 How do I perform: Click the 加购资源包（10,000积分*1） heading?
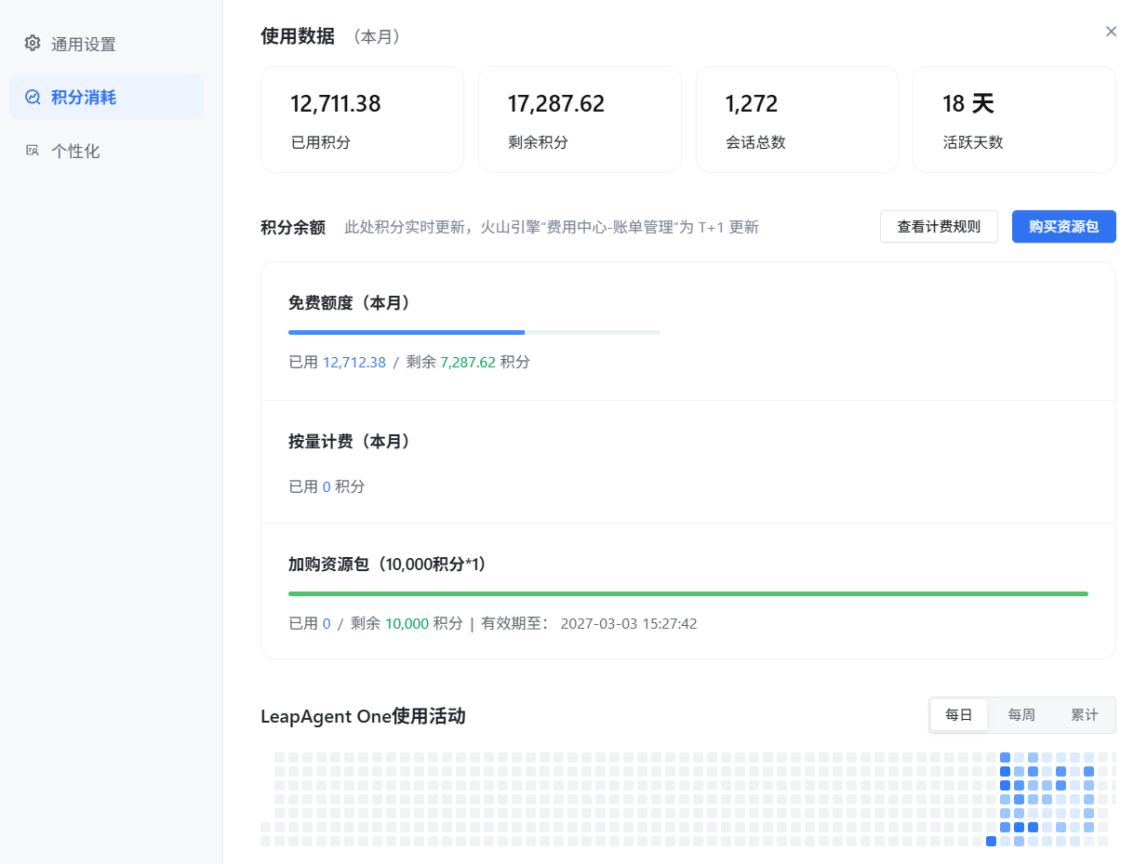(x=390, y=565)
